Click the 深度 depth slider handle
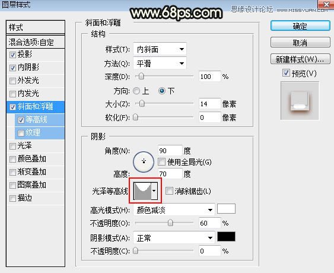The height and width of the screenshot is (273, 334). [141, 77]
